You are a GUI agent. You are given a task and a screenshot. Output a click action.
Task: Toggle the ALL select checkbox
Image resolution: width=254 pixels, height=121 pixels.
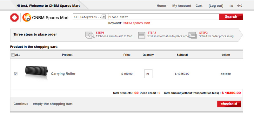[x=13, y=55]
